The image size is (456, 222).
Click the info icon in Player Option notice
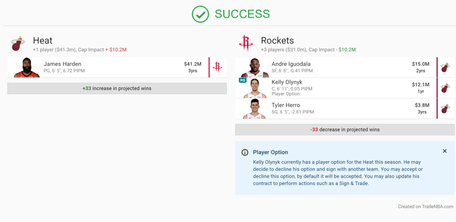coord(245,152)
